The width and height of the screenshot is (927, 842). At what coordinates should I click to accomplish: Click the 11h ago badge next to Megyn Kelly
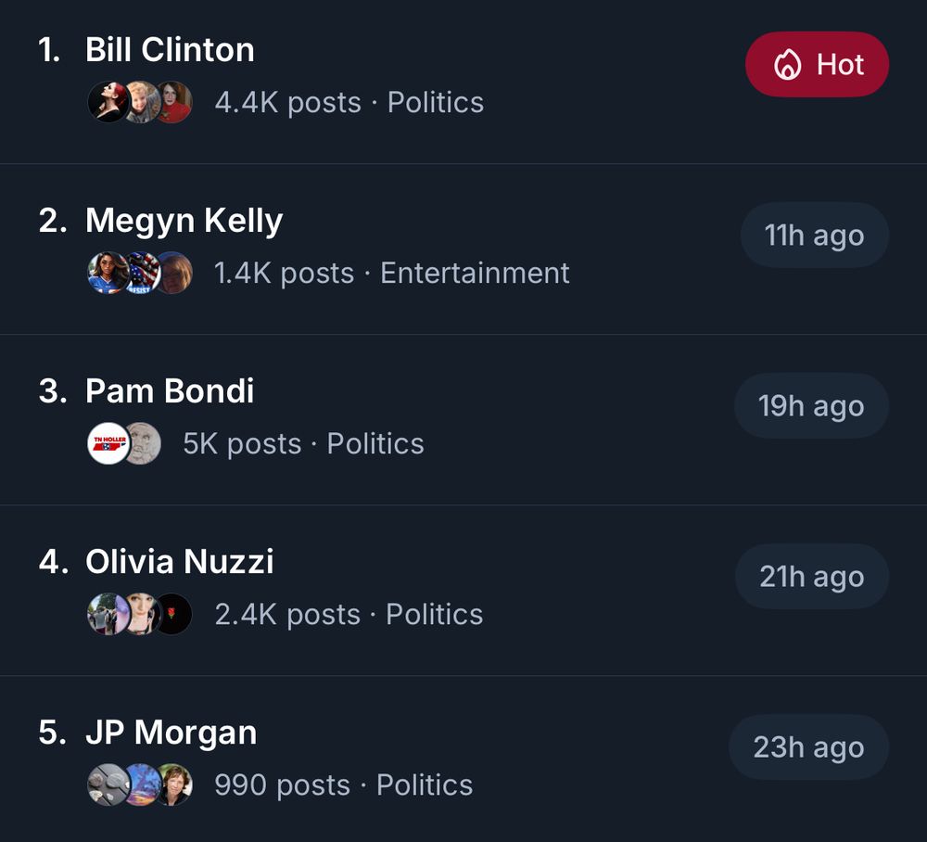pyautogui.click(x=815, y=236)
